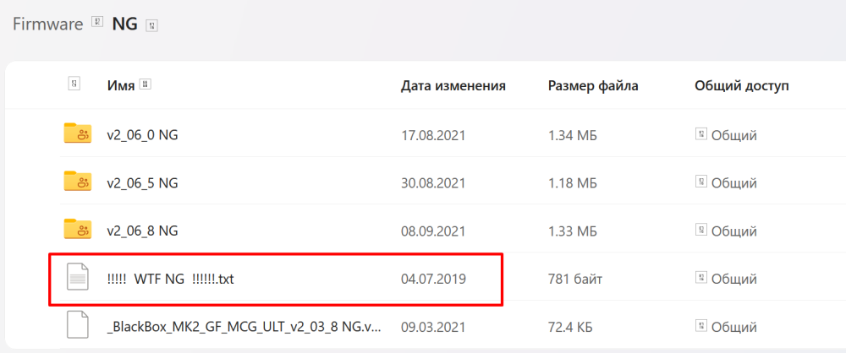846x353 pixels.
Task: Click the sharing icon in v2_06_0 NG row
Action: (700, 134)
